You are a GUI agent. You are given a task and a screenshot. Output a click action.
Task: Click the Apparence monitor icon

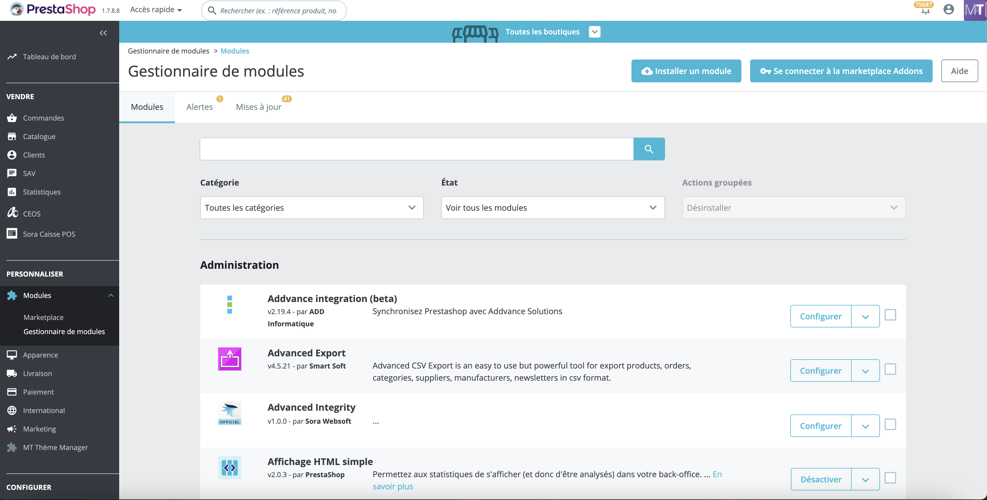pyautogui.click(x=12, y=355)
